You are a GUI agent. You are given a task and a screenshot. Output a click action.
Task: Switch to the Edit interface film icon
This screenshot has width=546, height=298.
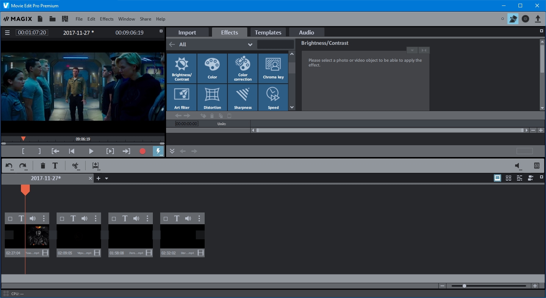513,19
